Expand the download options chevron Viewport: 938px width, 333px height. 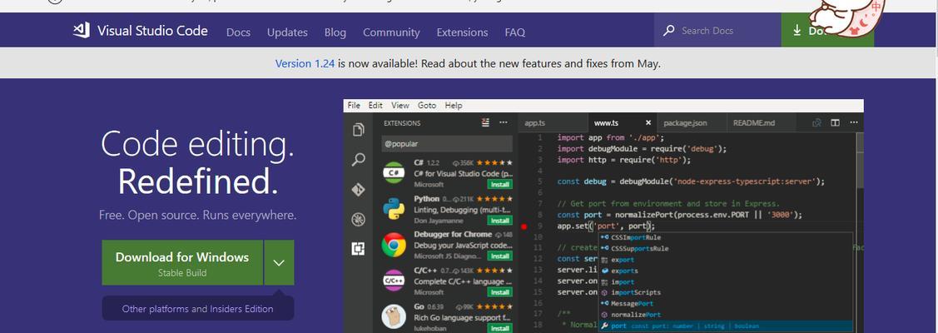point(279,262)
